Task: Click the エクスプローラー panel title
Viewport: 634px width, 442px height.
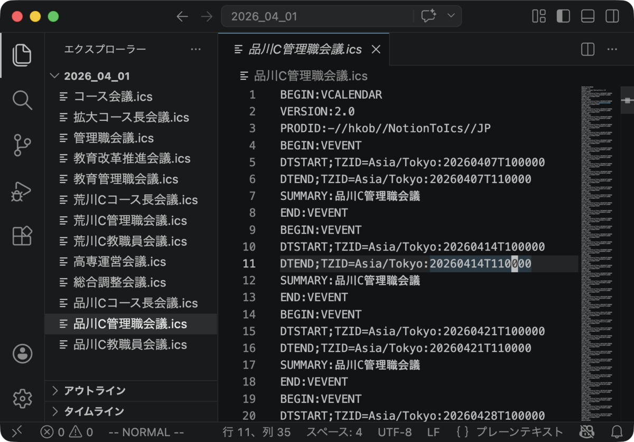Action: click(105, 50)
